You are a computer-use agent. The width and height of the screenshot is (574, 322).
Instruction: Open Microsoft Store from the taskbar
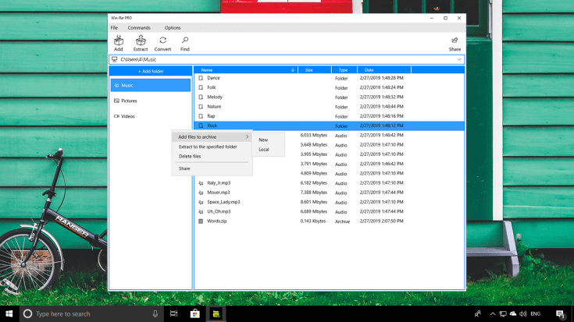point(195,313)
